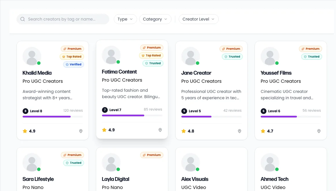Image resolution: width=336 pixels, height=191 pixels.
Task: Click Level 8 number badge icon
Action: click(x=25, y=111)
